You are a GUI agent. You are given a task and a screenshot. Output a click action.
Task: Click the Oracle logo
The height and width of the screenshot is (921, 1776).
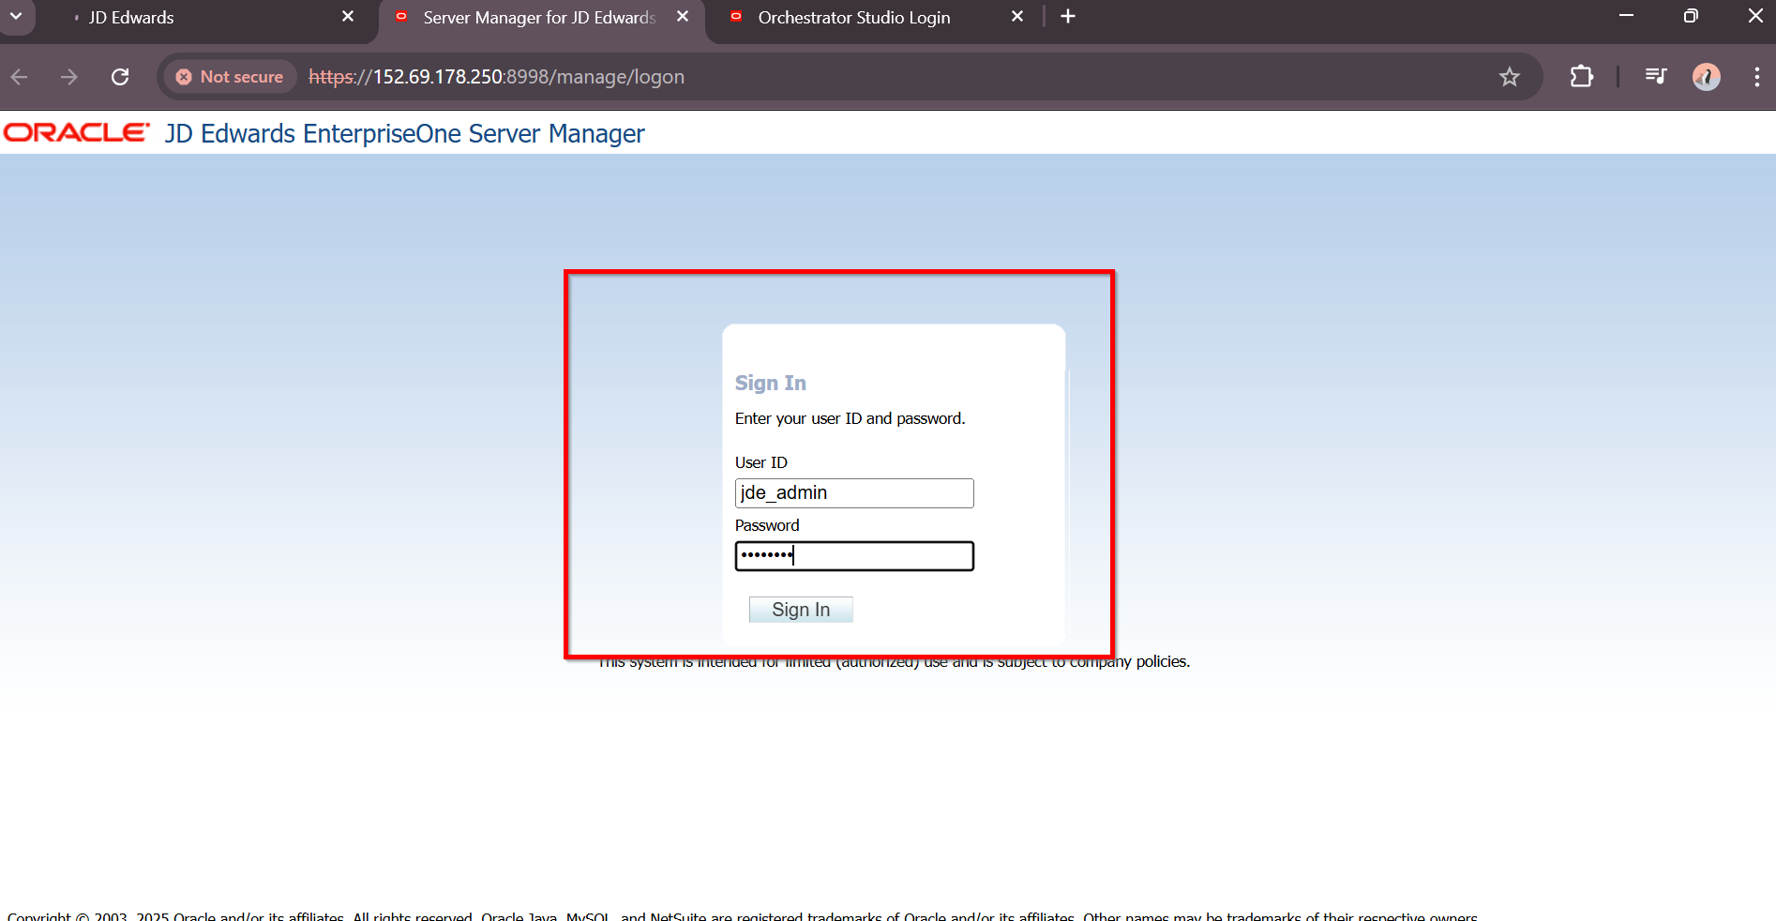(77, 133)
